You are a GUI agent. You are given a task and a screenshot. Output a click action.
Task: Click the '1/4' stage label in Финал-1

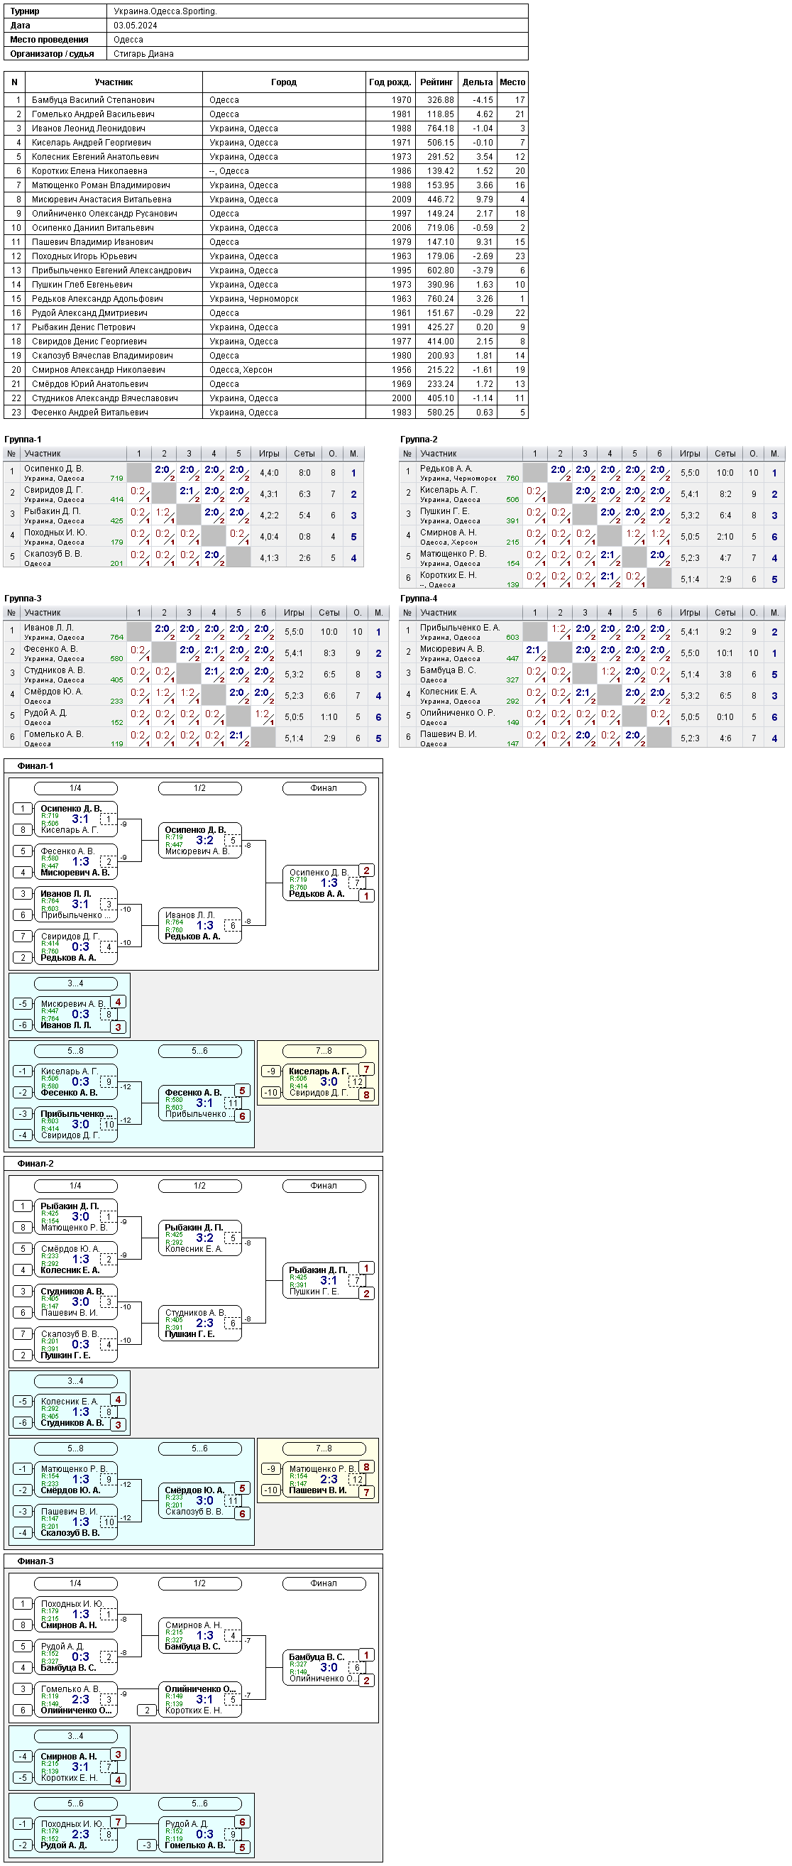[x=75, y=788]
